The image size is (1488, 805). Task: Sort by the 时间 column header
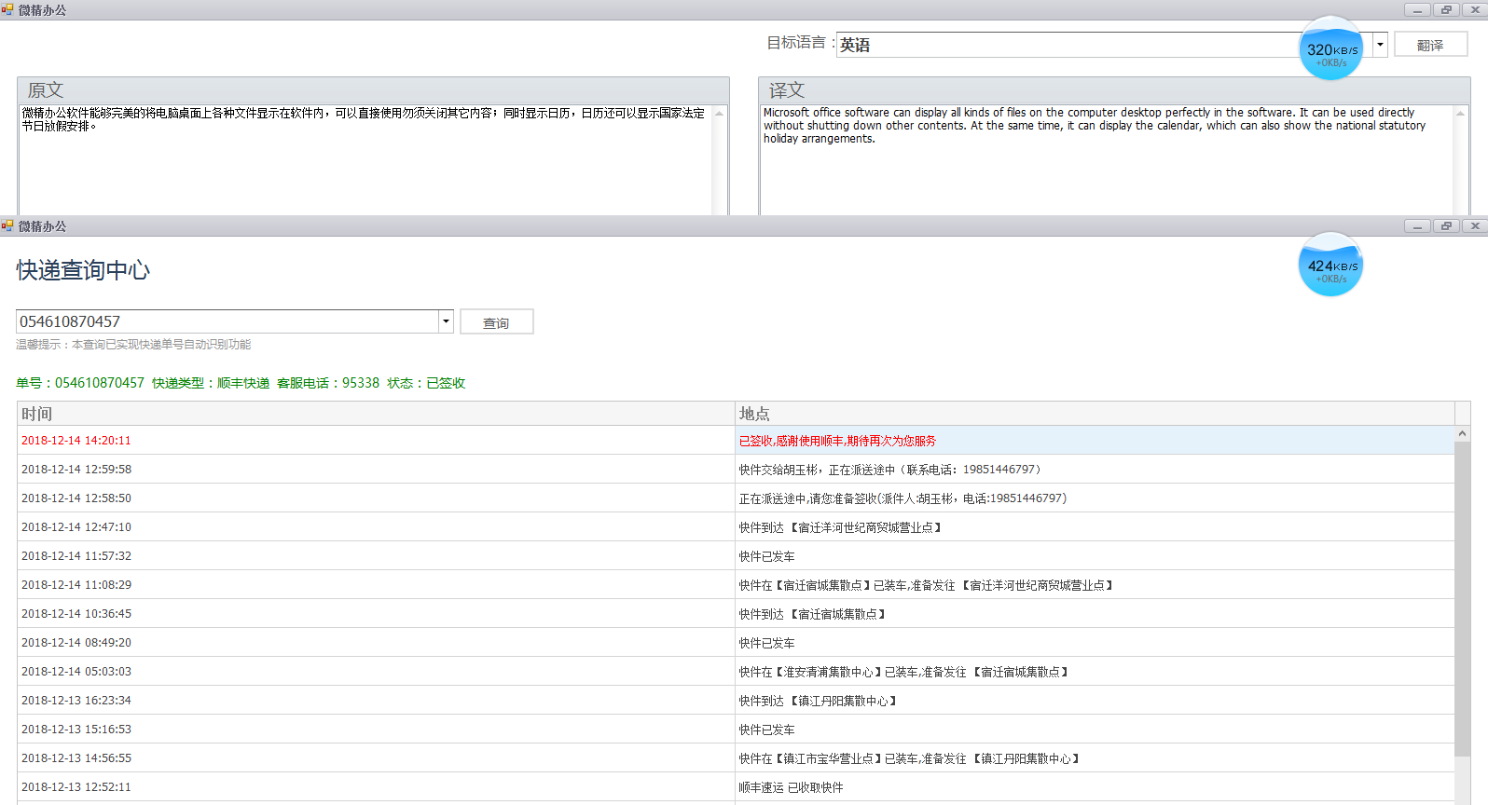click(375, 414)
